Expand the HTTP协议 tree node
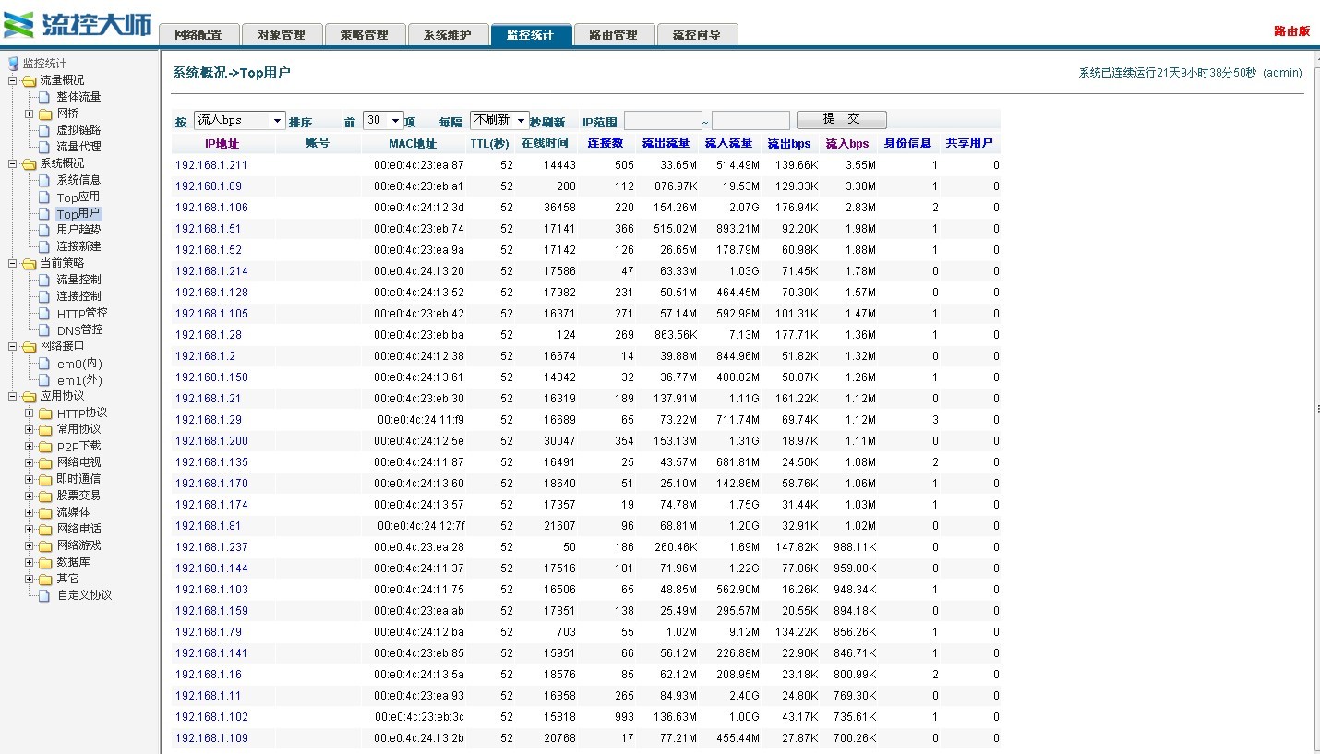Screen dimensions: 1320x754 (x=30, y=413)
